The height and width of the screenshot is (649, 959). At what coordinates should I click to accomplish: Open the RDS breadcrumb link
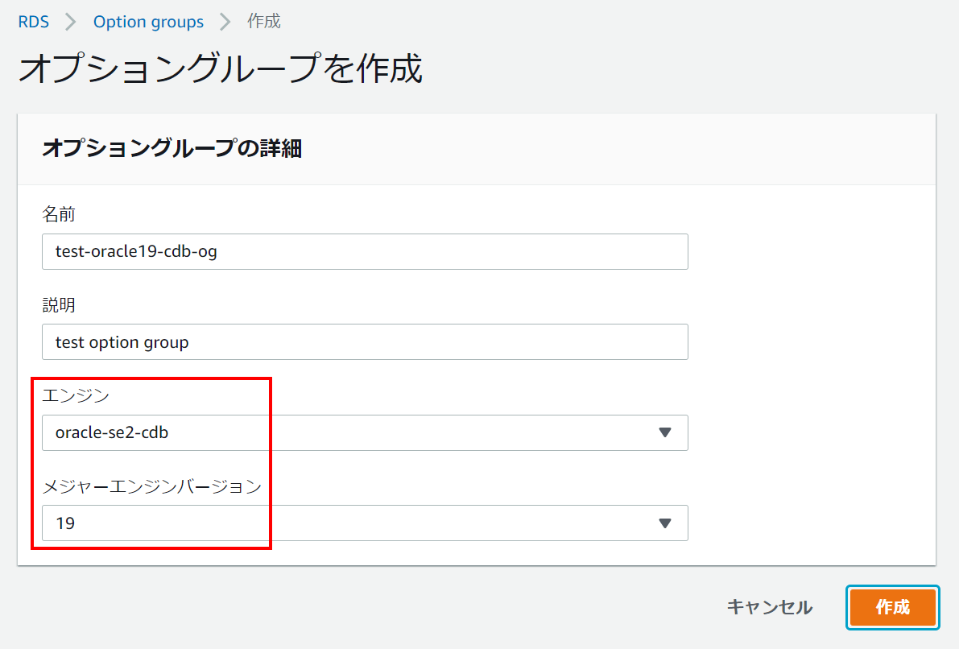(33, 22)
